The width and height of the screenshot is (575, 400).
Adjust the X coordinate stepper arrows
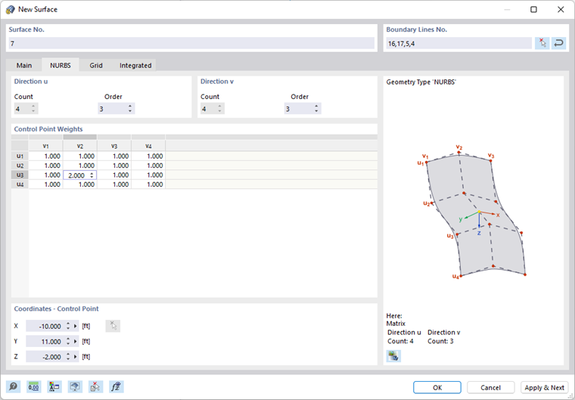tap(68, 326)
